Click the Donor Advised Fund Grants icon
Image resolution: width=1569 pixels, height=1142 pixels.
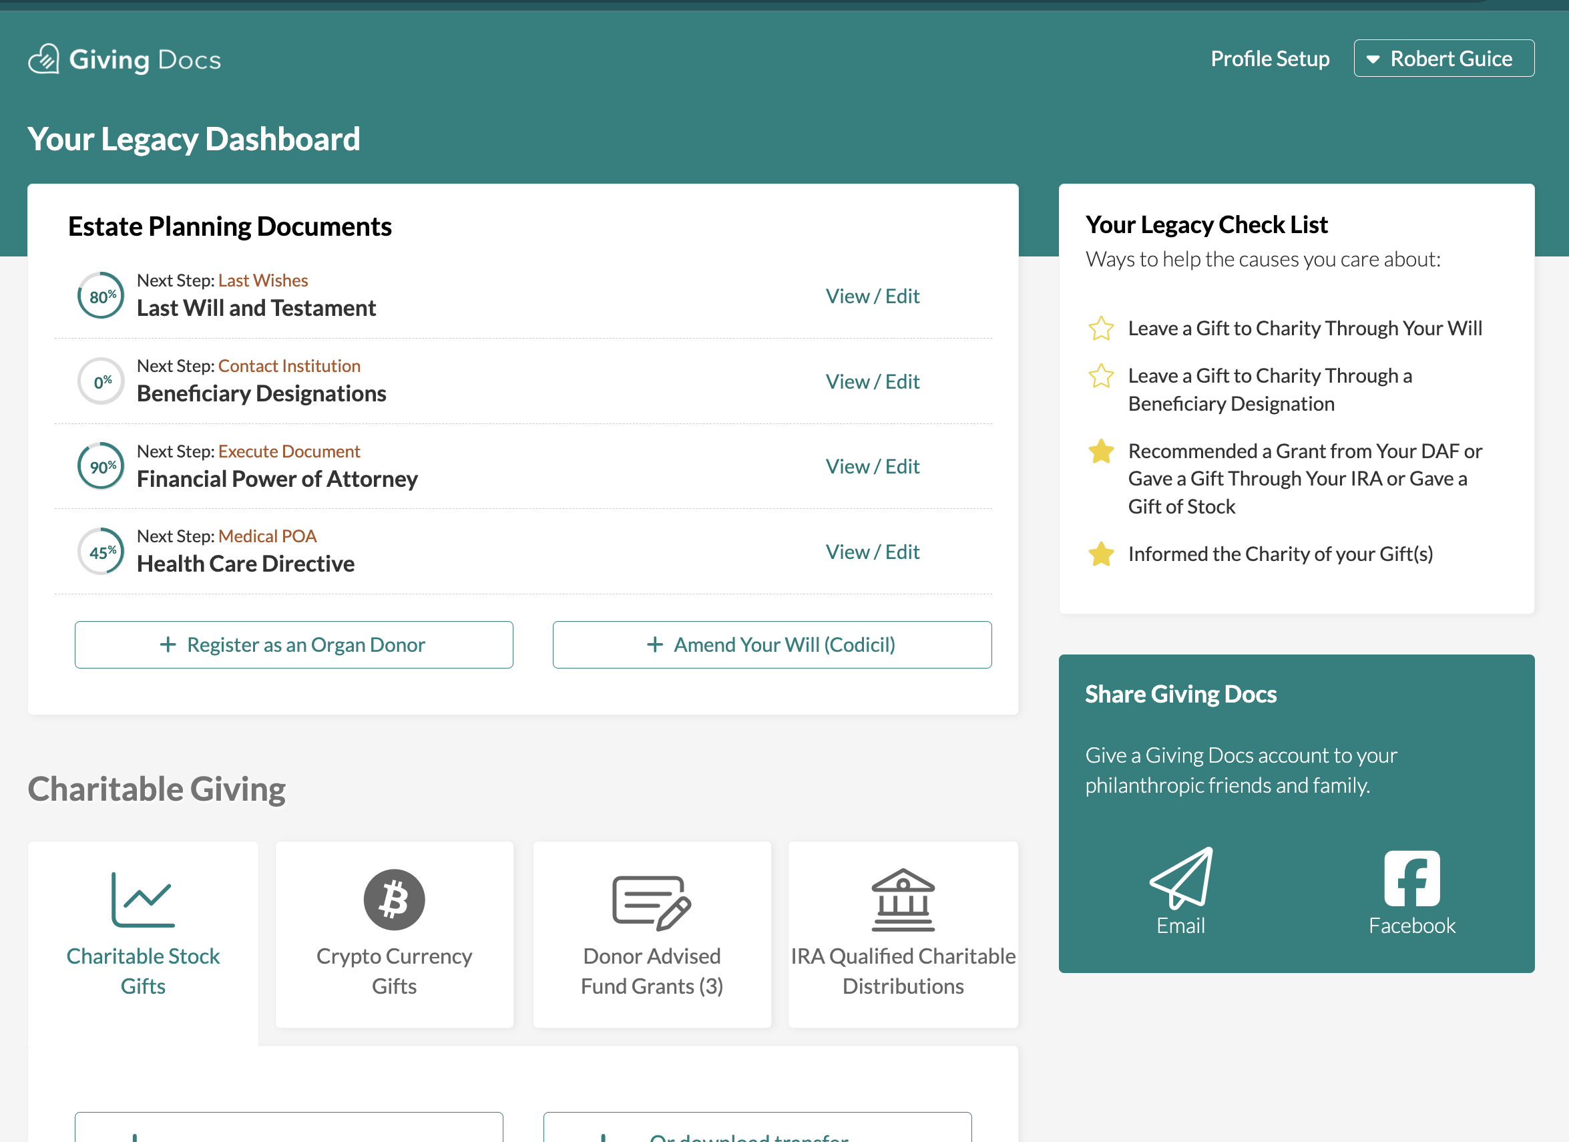pos(652,902)
